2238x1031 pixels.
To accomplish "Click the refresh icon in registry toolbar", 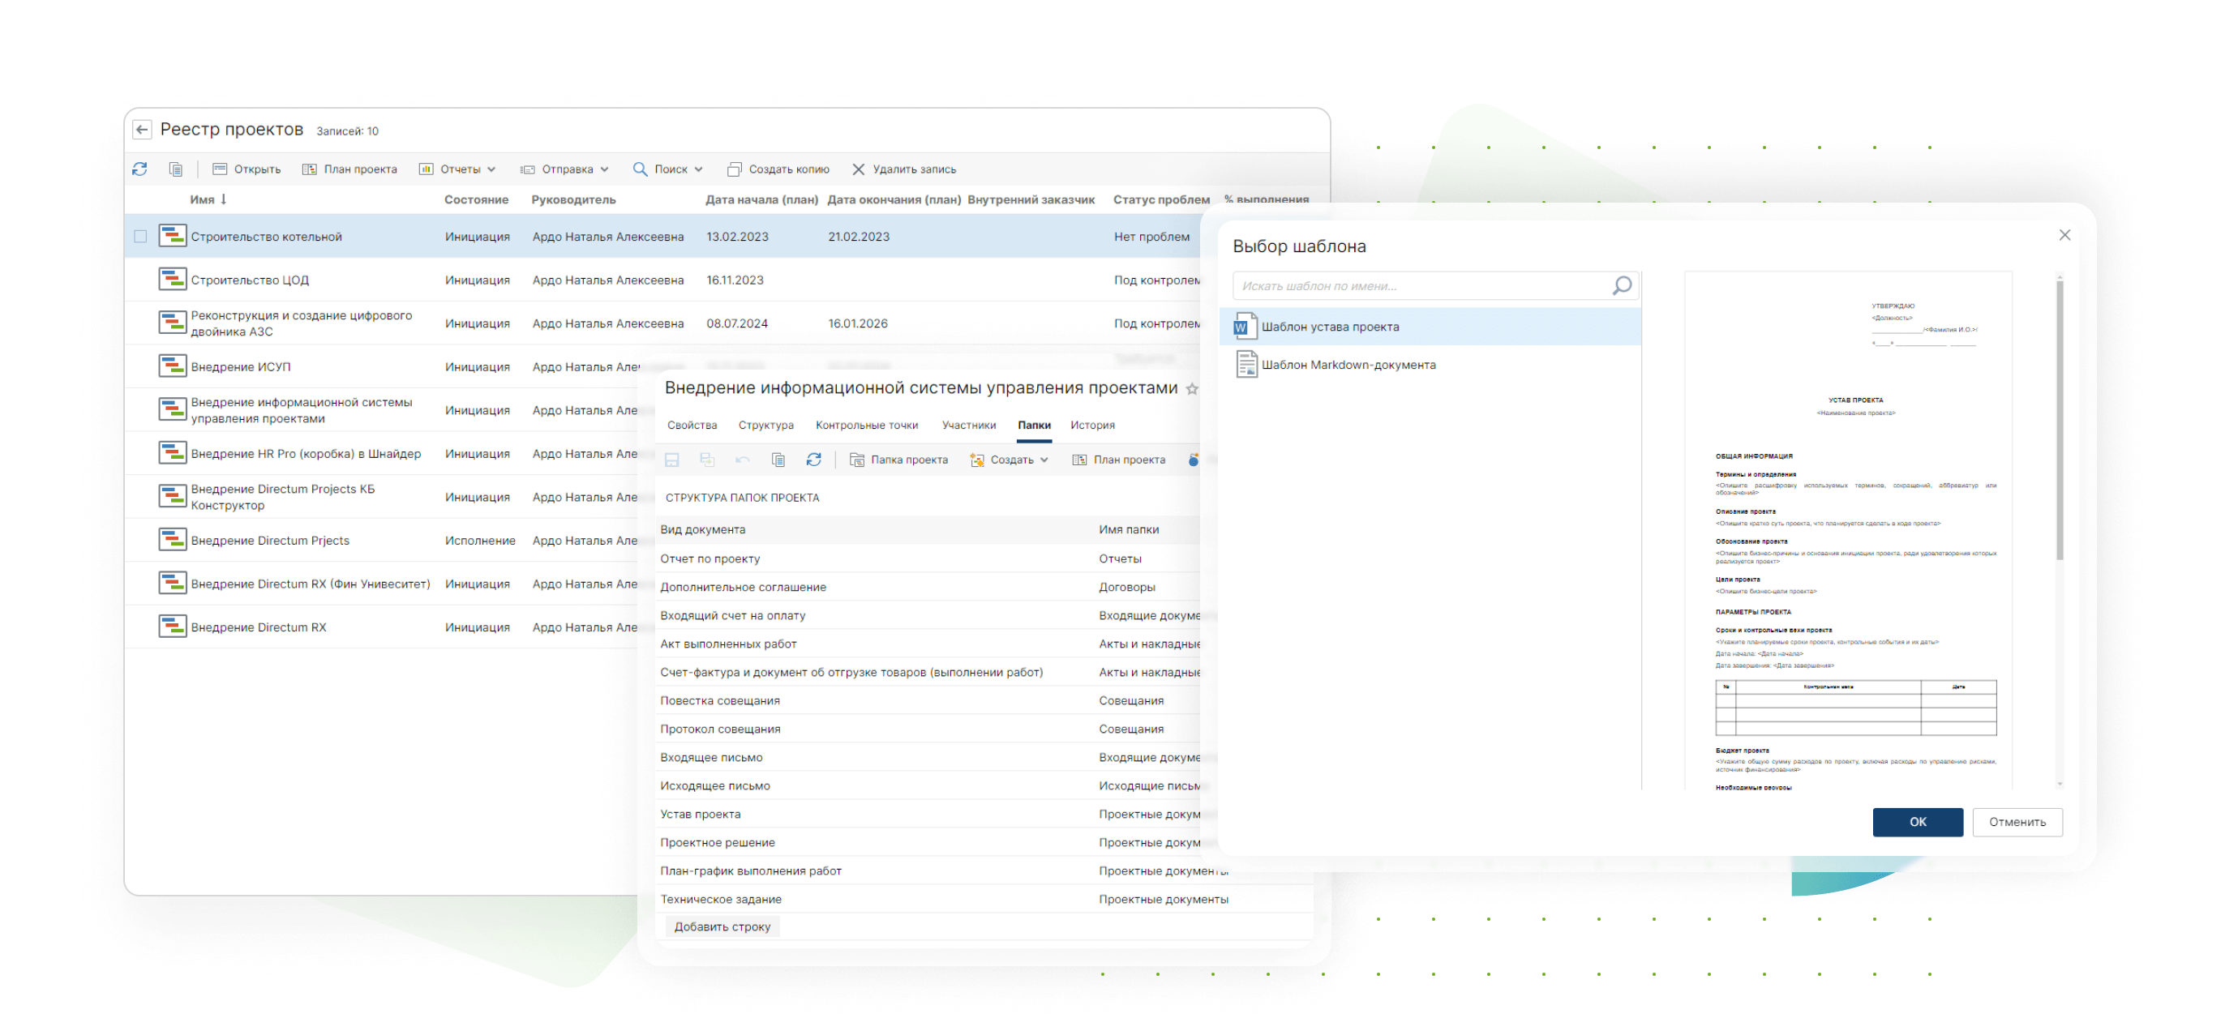I will tap(139, 169).
